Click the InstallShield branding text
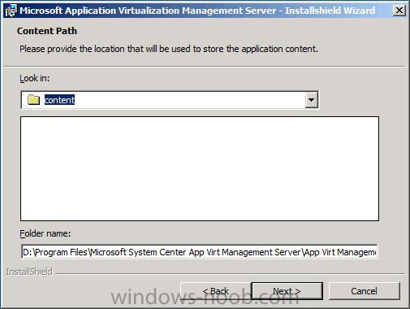 tap(29, 272)
